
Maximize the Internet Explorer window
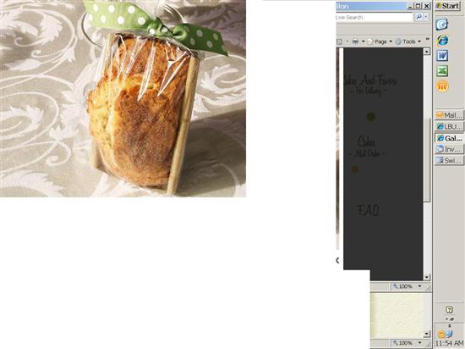click(x=418, y=6)
